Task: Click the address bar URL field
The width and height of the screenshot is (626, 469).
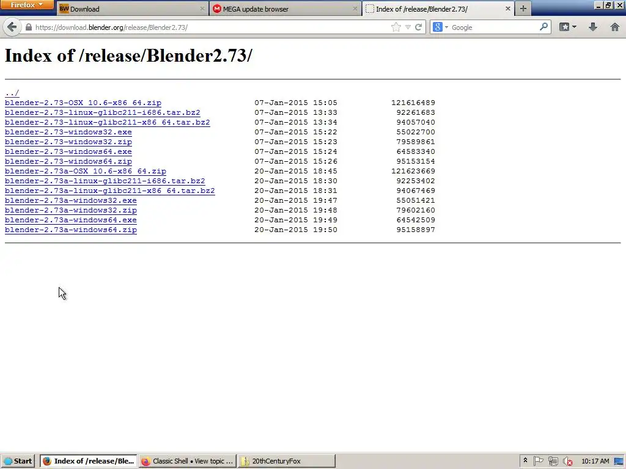Action: 208,27
